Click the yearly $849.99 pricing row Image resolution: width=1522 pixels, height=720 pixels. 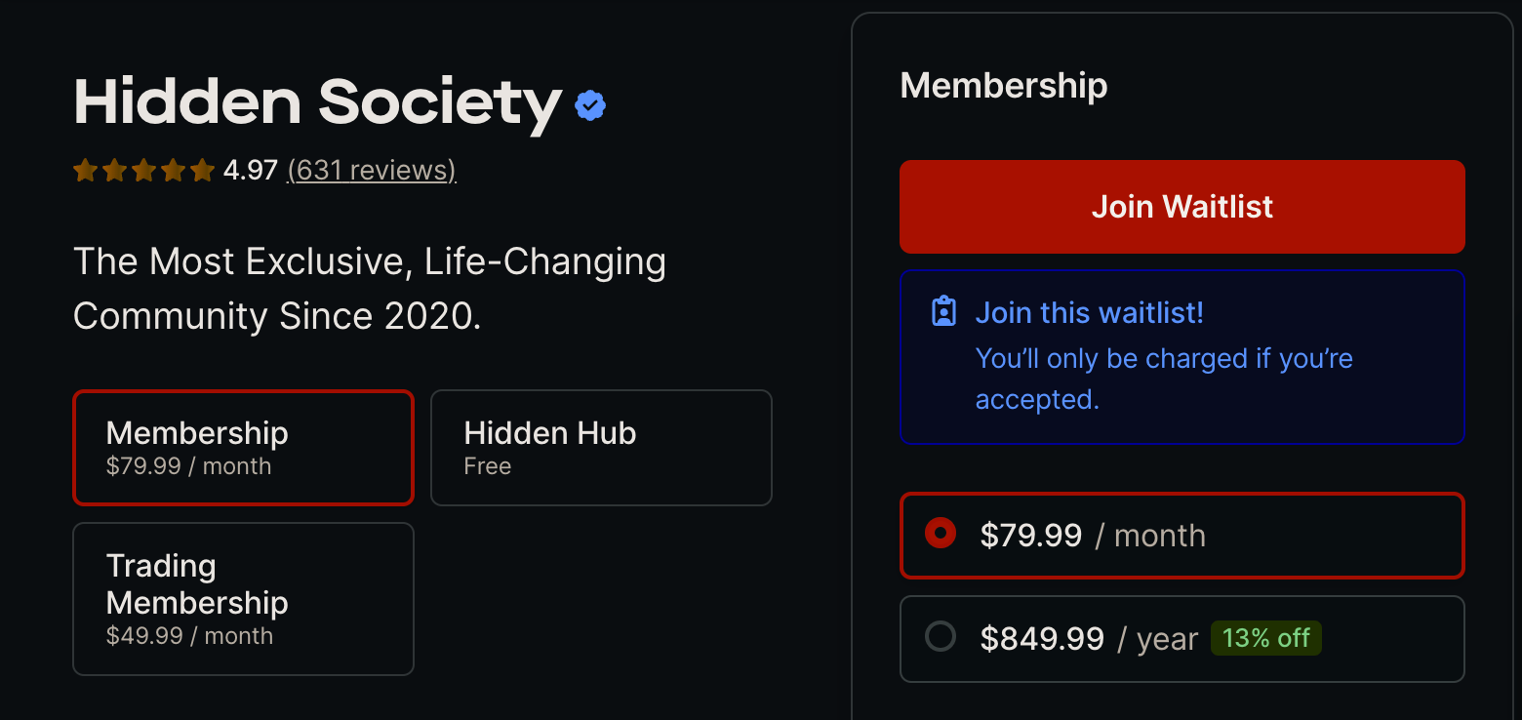(x=1182, y=638)
